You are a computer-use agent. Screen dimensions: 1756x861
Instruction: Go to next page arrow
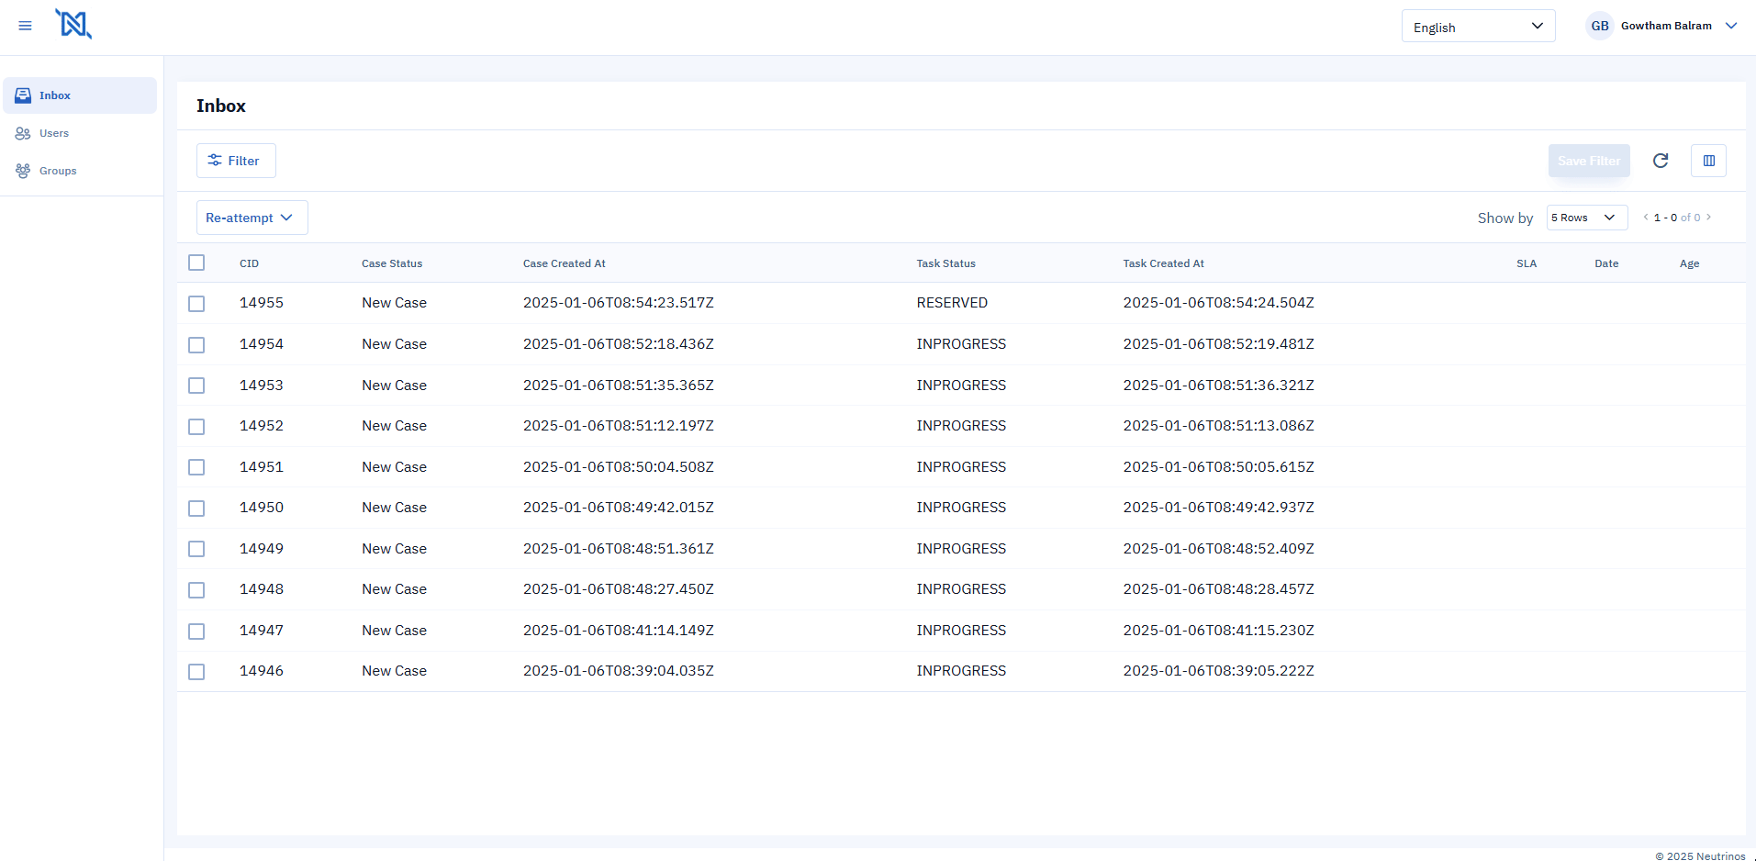click(1708, 218)
